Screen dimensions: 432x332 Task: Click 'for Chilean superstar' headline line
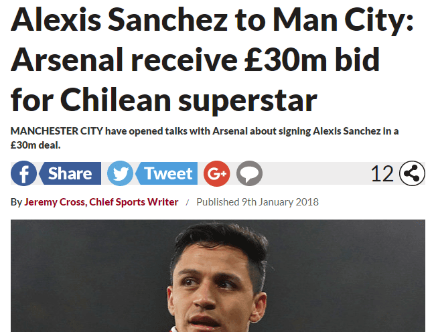click(163, 100)
